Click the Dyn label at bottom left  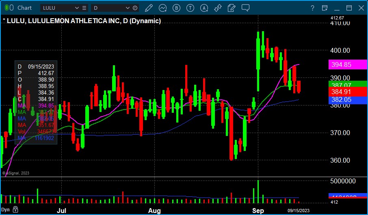[x=6, y=209]
